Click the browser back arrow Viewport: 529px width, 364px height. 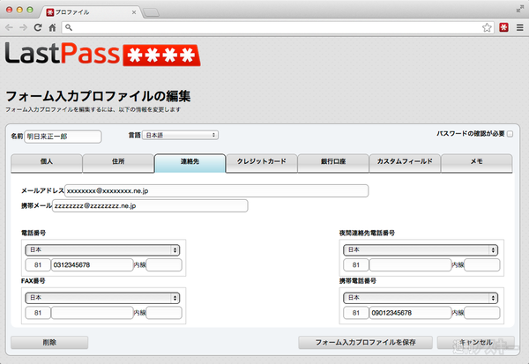(x=9, y=27)
